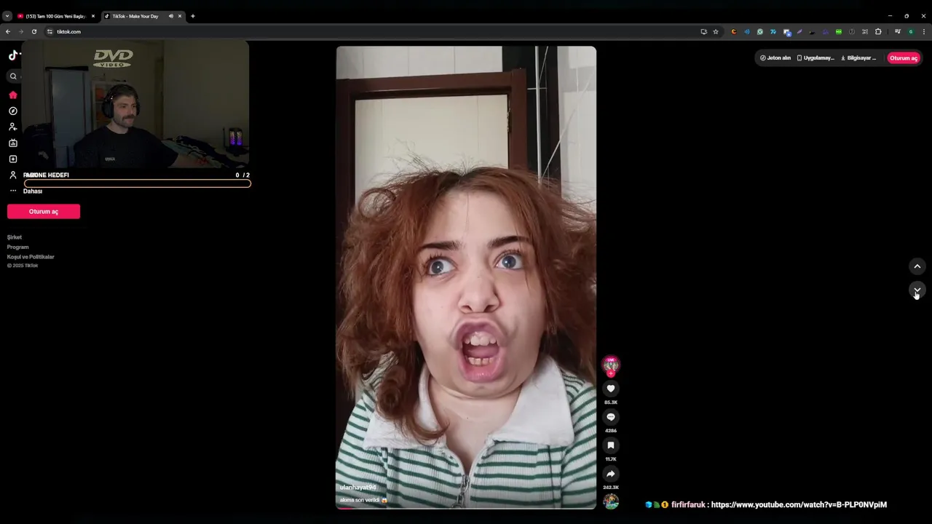Open site information icon beside the URL

(50, 32)
